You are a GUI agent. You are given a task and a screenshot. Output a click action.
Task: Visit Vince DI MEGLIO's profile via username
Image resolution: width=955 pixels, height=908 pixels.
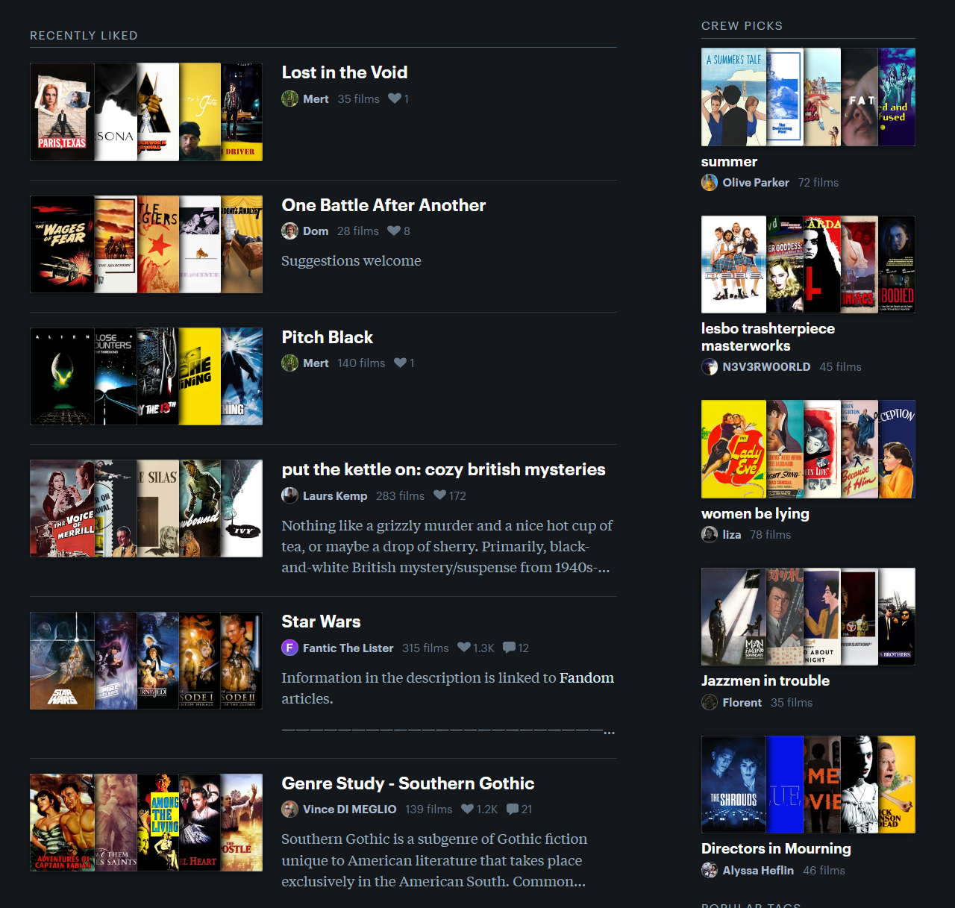click(x=349, y=809)
